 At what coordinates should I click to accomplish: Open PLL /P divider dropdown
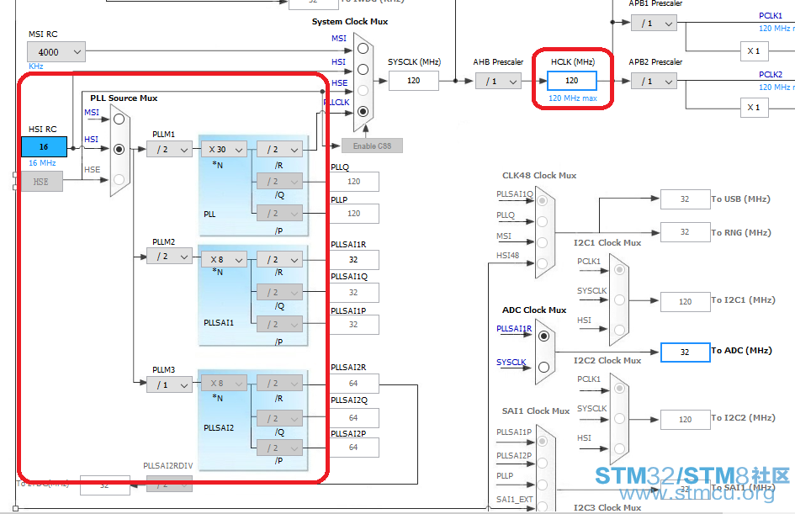[280, 214]
